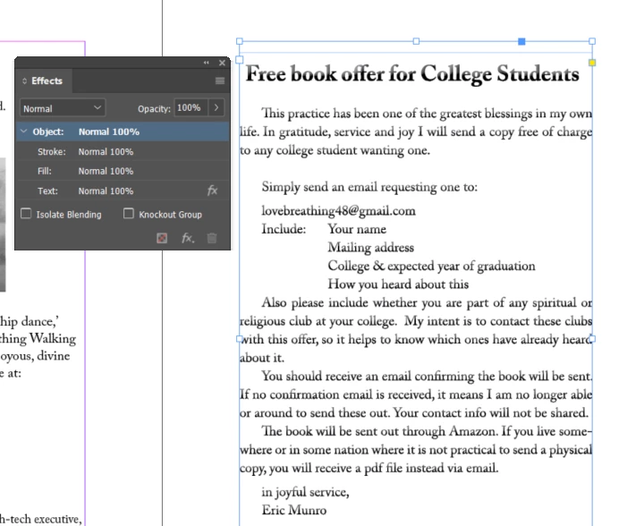Click the 'in joyful service,' line
Viewport: 644px width, 526px height.
point(305,492)
